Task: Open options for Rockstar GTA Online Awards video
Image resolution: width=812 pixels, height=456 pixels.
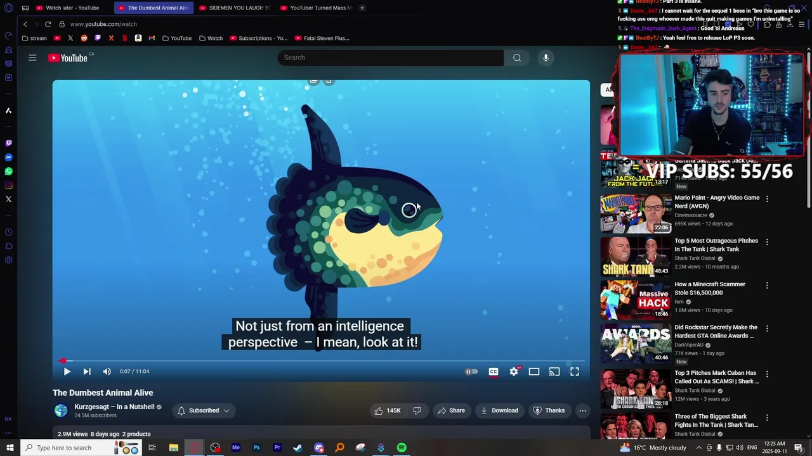Action: (767, 329)
